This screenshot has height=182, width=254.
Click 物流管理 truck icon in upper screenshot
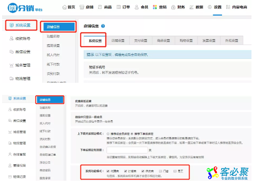pos(11,79)
